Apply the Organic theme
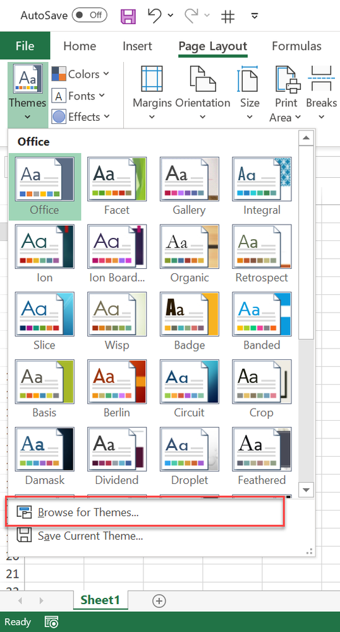The image size is (340, 632). tap(190, 254)
